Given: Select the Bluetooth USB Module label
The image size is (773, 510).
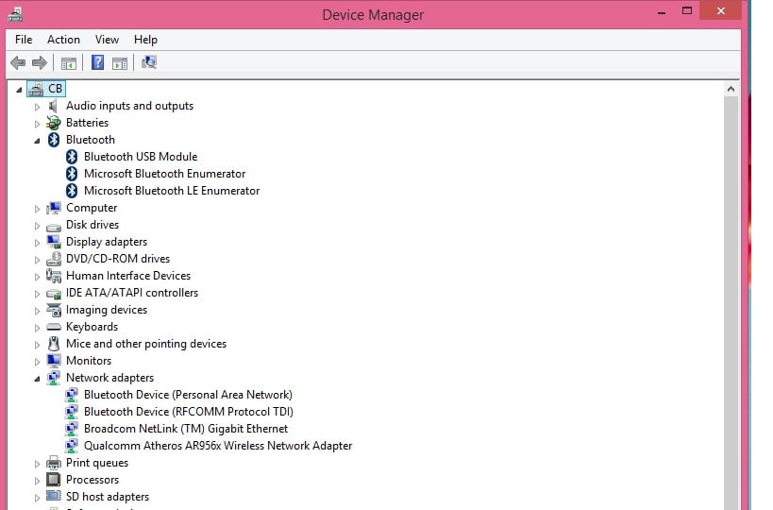Looking at the screenshot, I should tap(141, 157).
